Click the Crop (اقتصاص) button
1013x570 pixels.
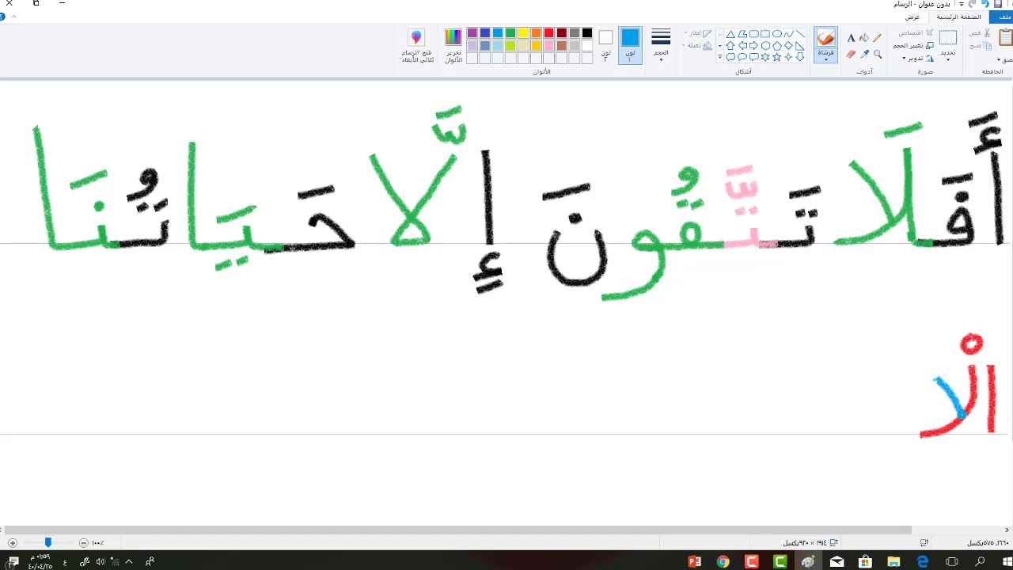point(916,33)
